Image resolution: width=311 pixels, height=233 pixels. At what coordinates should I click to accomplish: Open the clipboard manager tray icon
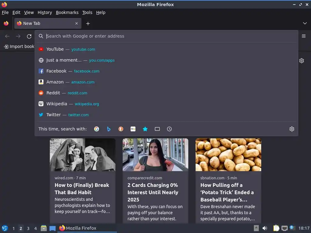276,228
